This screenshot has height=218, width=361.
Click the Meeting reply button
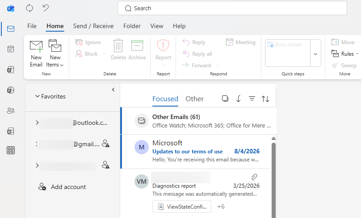coord(240,42)
